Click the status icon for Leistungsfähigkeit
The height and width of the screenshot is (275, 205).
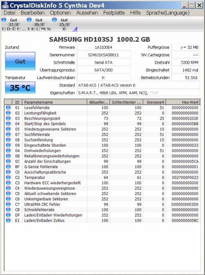point(8,113)
